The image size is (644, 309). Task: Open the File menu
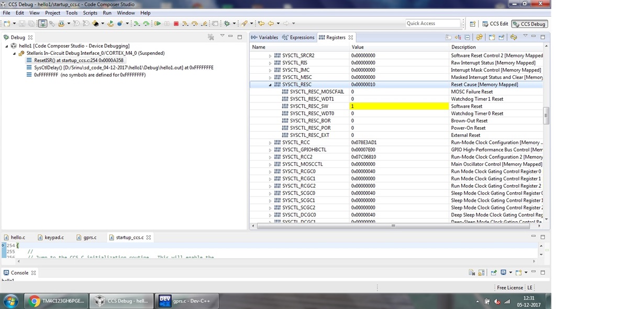[6, 13]
